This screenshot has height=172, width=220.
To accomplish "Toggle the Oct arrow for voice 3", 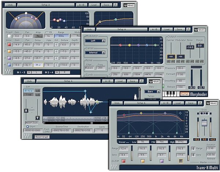I will point(56,58).
